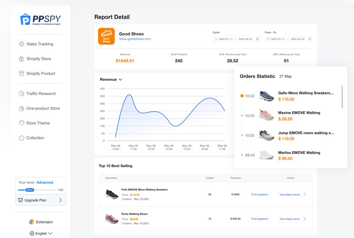Viewport: 354px width, 238px height.
Task: Open the English language dropdown
Action: coord(41,233)
